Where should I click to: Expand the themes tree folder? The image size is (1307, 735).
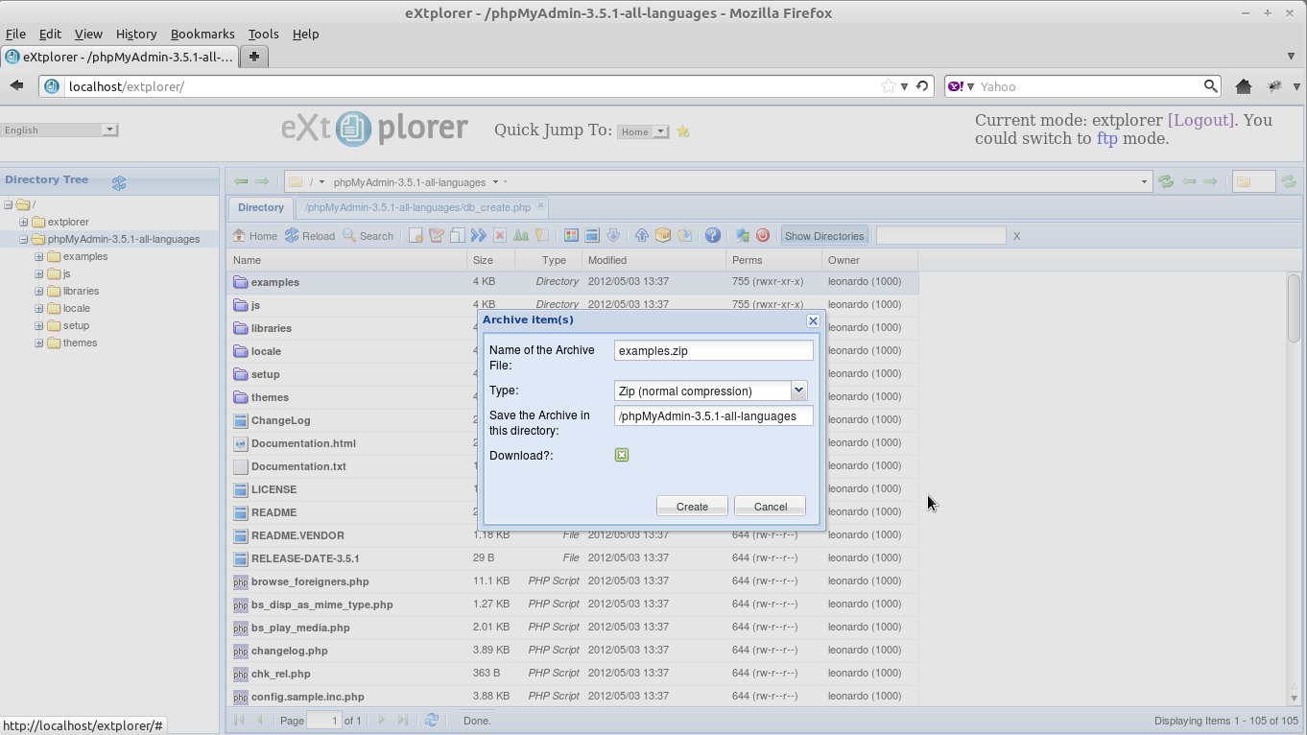tap(39, 343)
